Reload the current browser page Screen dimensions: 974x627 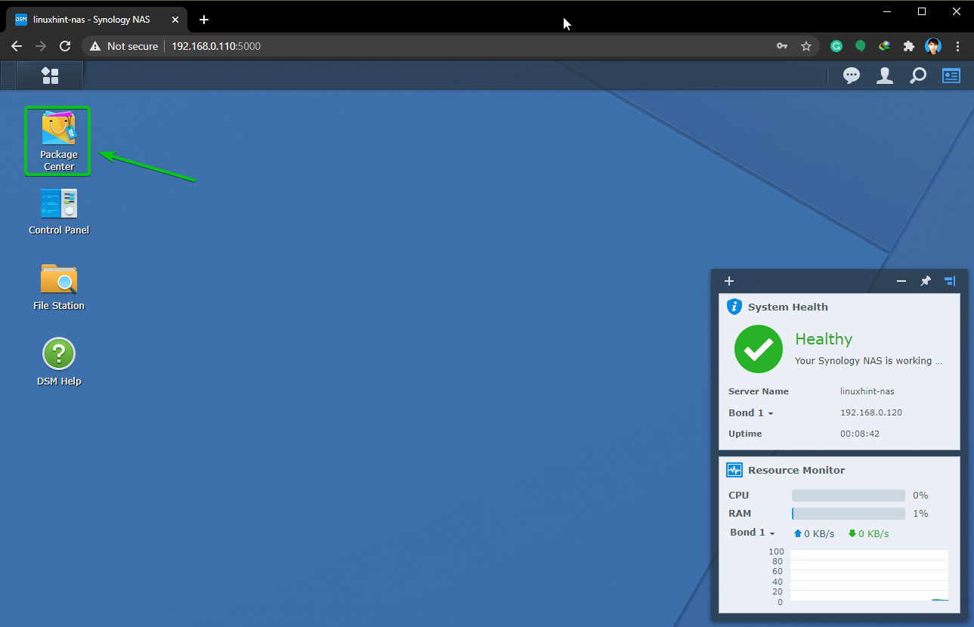65,46
